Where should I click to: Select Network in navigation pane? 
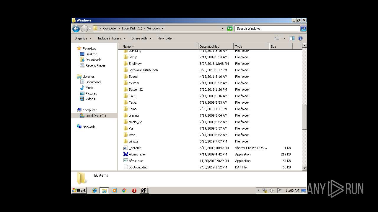coord(89,127)
